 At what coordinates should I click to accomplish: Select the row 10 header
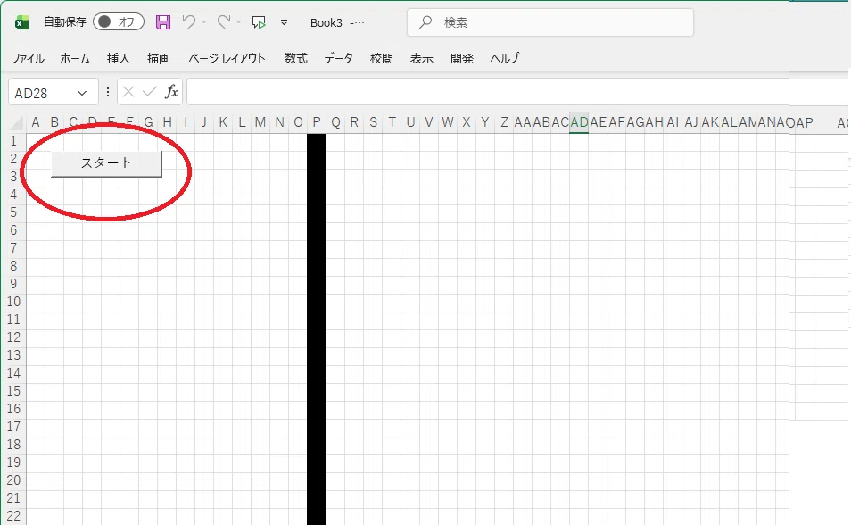tap(13, 302)
